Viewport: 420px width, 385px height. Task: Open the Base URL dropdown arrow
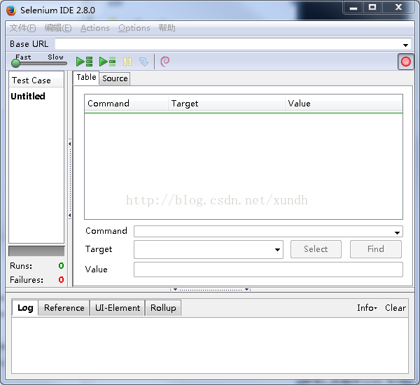pyautogui.click(x=405, y=45)
